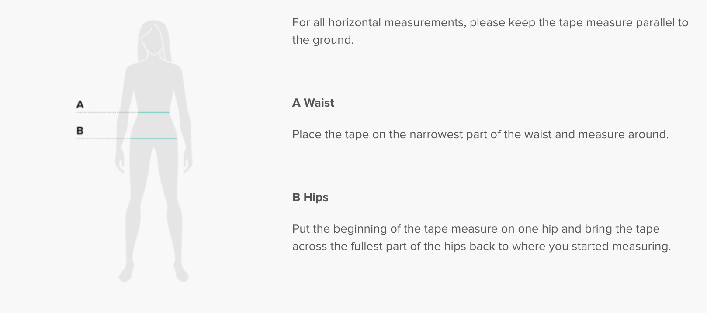Viewport: 707px width, 313px height.
Task: Click the words "the ground." in the intro
Action: coord(323,40)
